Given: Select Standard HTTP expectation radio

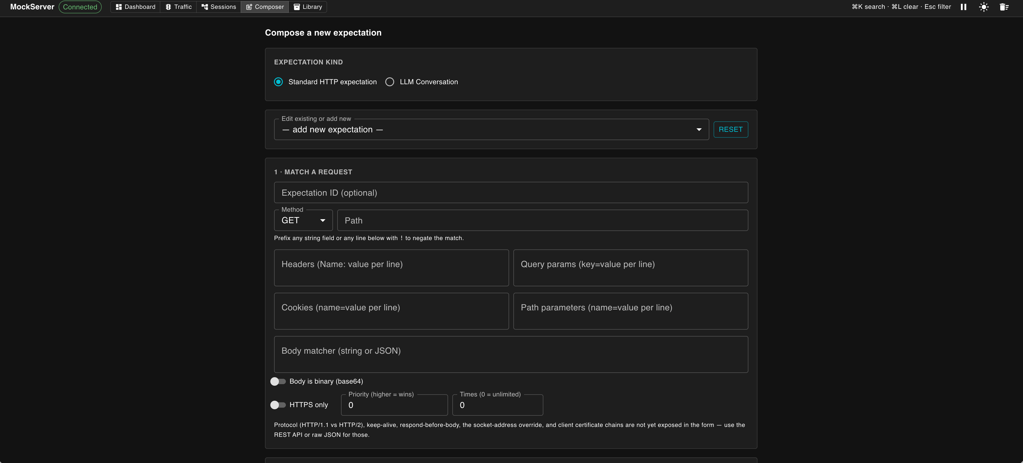Looking at the screenshot, I should (278, 82).
